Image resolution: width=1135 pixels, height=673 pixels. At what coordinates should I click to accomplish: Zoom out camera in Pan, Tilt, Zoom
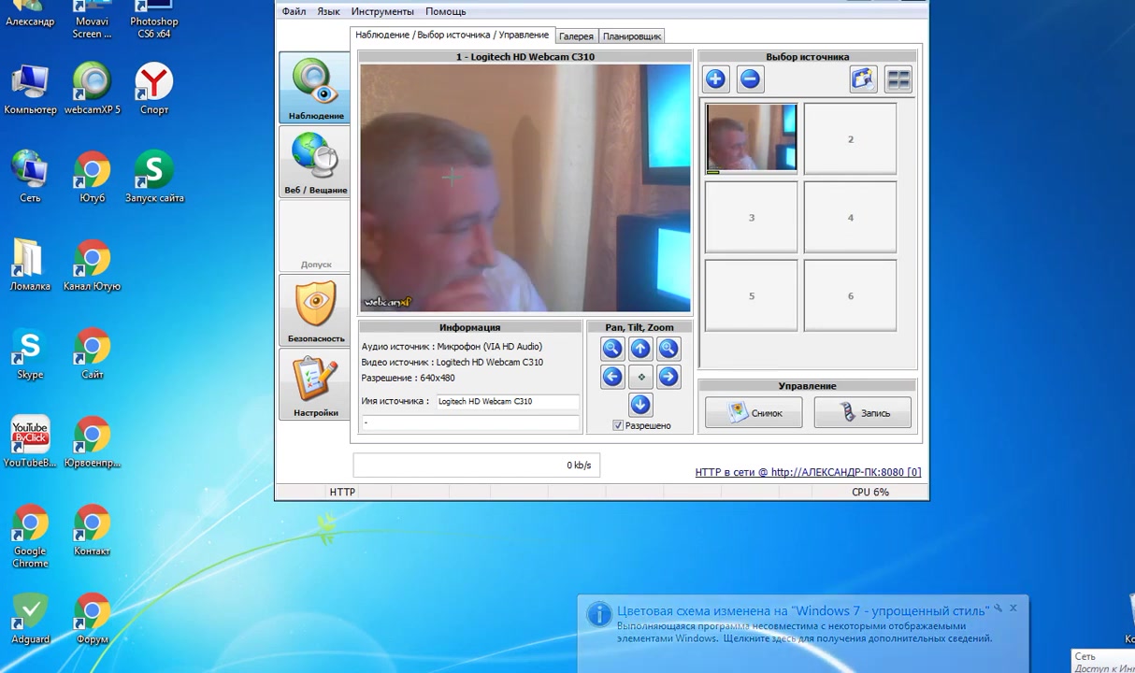pyautogui.click(x=612, y=349)
